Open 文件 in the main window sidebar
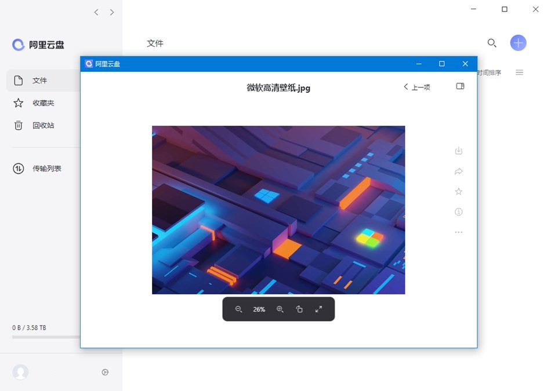 43,81
